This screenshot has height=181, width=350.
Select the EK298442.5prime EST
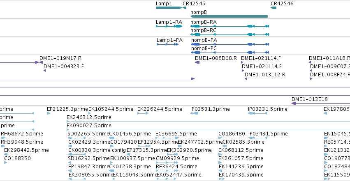tap(6, 154)
